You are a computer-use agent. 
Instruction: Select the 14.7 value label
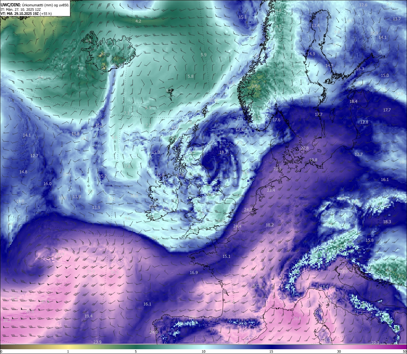tap(329, 65)
